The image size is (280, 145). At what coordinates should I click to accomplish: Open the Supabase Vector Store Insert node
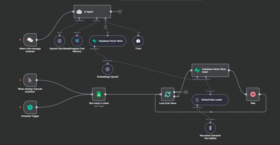coord(210,70)
